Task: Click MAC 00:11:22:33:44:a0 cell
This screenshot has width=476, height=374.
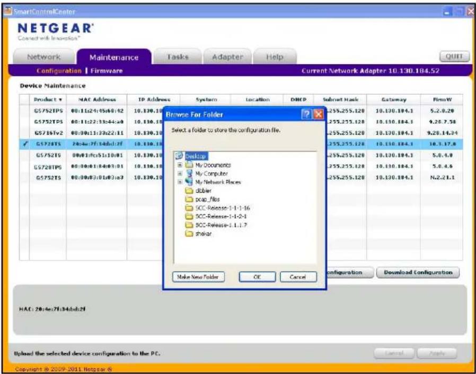Action: 97,122
